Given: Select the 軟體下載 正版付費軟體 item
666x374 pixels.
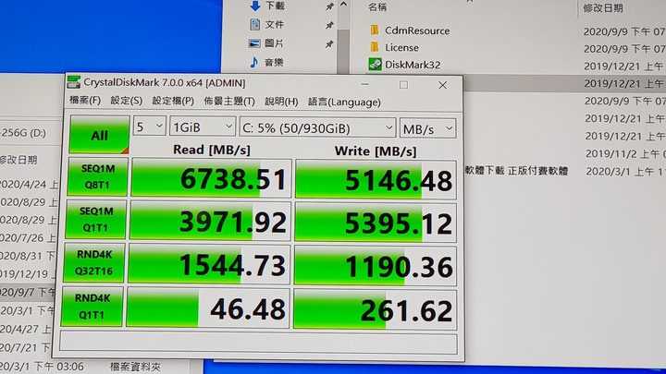Looking at the screenshot, I should [x=516, y=171].
